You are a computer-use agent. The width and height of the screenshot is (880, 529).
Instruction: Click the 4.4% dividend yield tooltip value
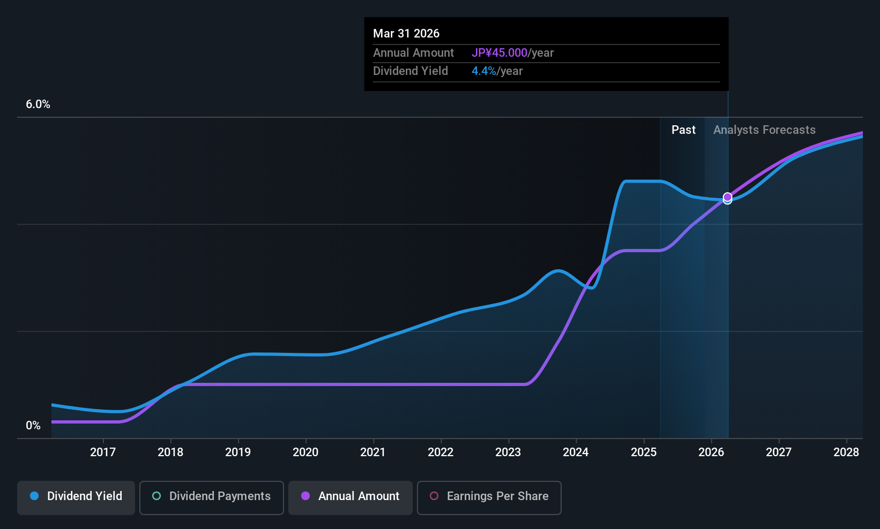484,71
